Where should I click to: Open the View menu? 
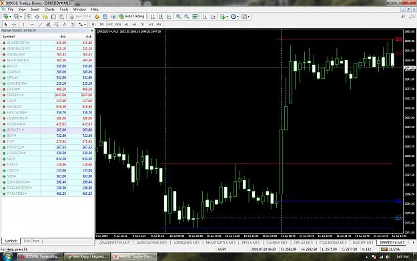tap(22, 9)
